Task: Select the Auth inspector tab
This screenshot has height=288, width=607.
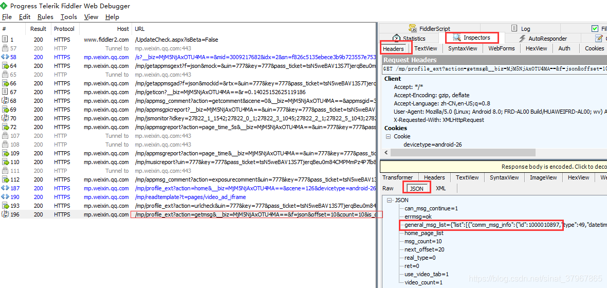Action: 564,48
